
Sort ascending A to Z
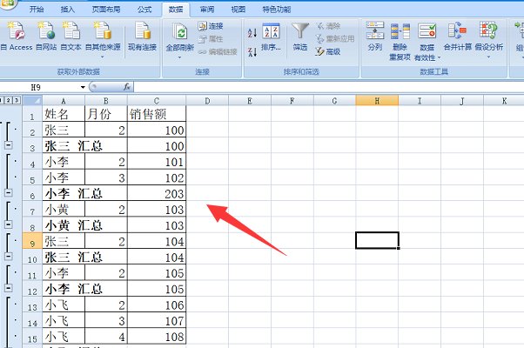(x=252, y=33)
